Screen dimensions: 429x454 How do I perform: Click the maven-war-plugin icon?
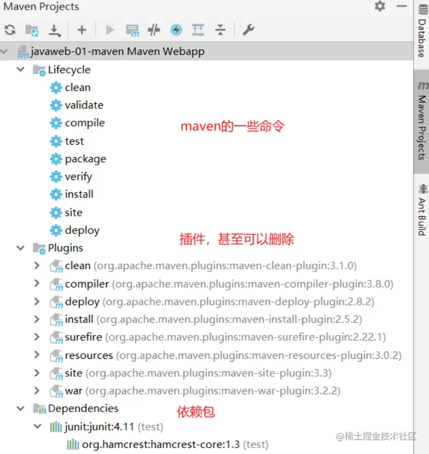tap(56, 391)
